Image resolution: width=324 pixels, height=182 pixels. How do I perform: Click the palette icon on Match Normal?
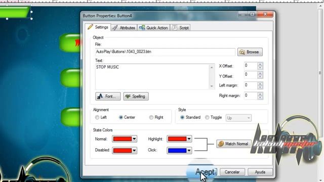click(x=221, y=144)
